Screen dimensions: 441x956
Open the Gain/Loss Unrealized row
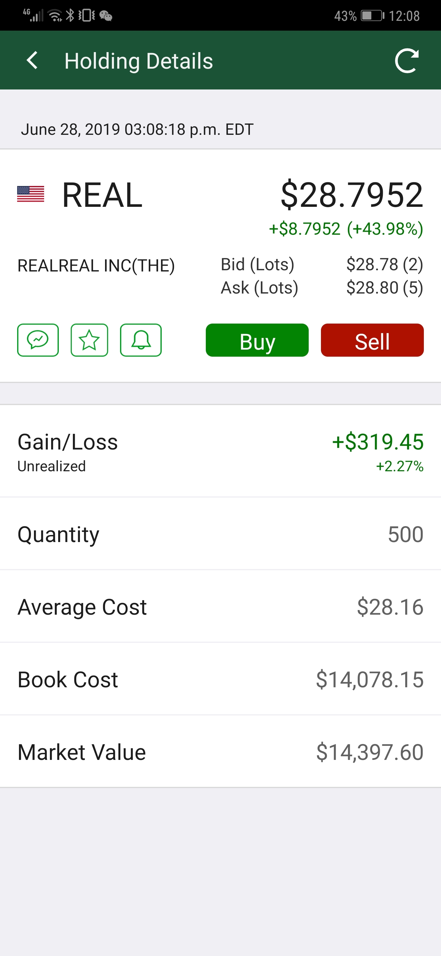(220, 451)
